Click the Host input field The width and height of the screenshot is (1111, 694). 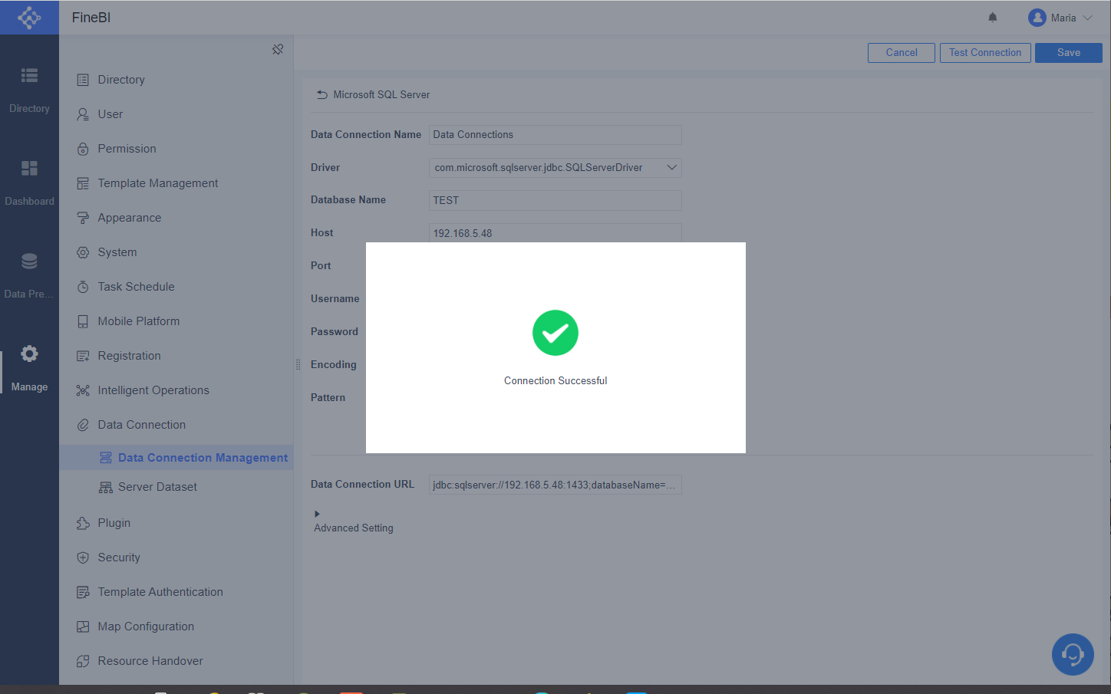click(555, 233)
